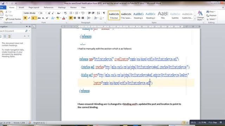
Task: Click in Search Document field
Action: [12, 31]
